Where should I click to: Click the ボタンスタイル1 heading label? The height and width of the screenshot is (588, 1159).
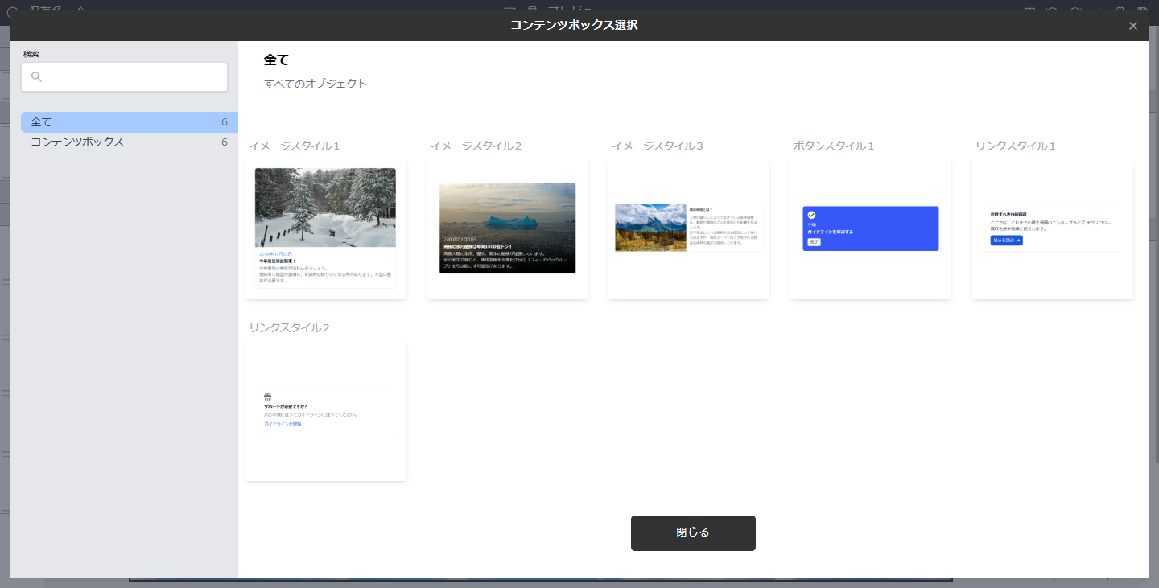coord(833,146)
